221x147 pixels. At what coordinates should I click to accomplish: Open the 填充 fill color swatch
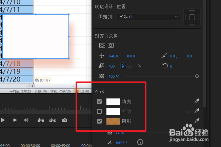click(113, 102)
